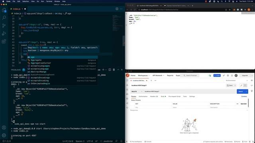The height and width of the screenshot is (143, 255).
Task: Click 'UTF-8' encoding in status bar
Action: [90, 141]
